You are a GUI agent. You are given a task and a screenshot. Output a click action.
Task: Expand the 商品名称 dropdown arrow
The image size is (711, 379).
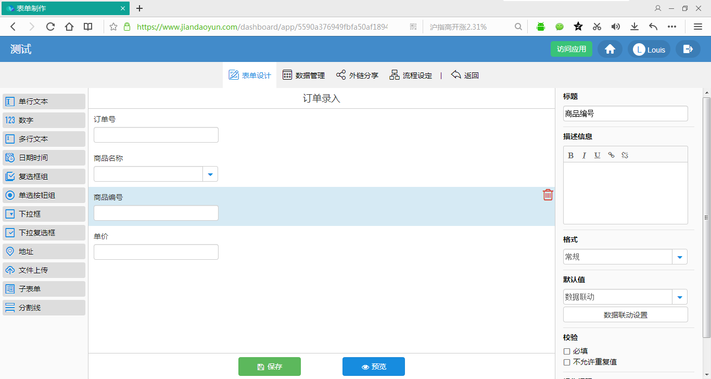[210, 174]
